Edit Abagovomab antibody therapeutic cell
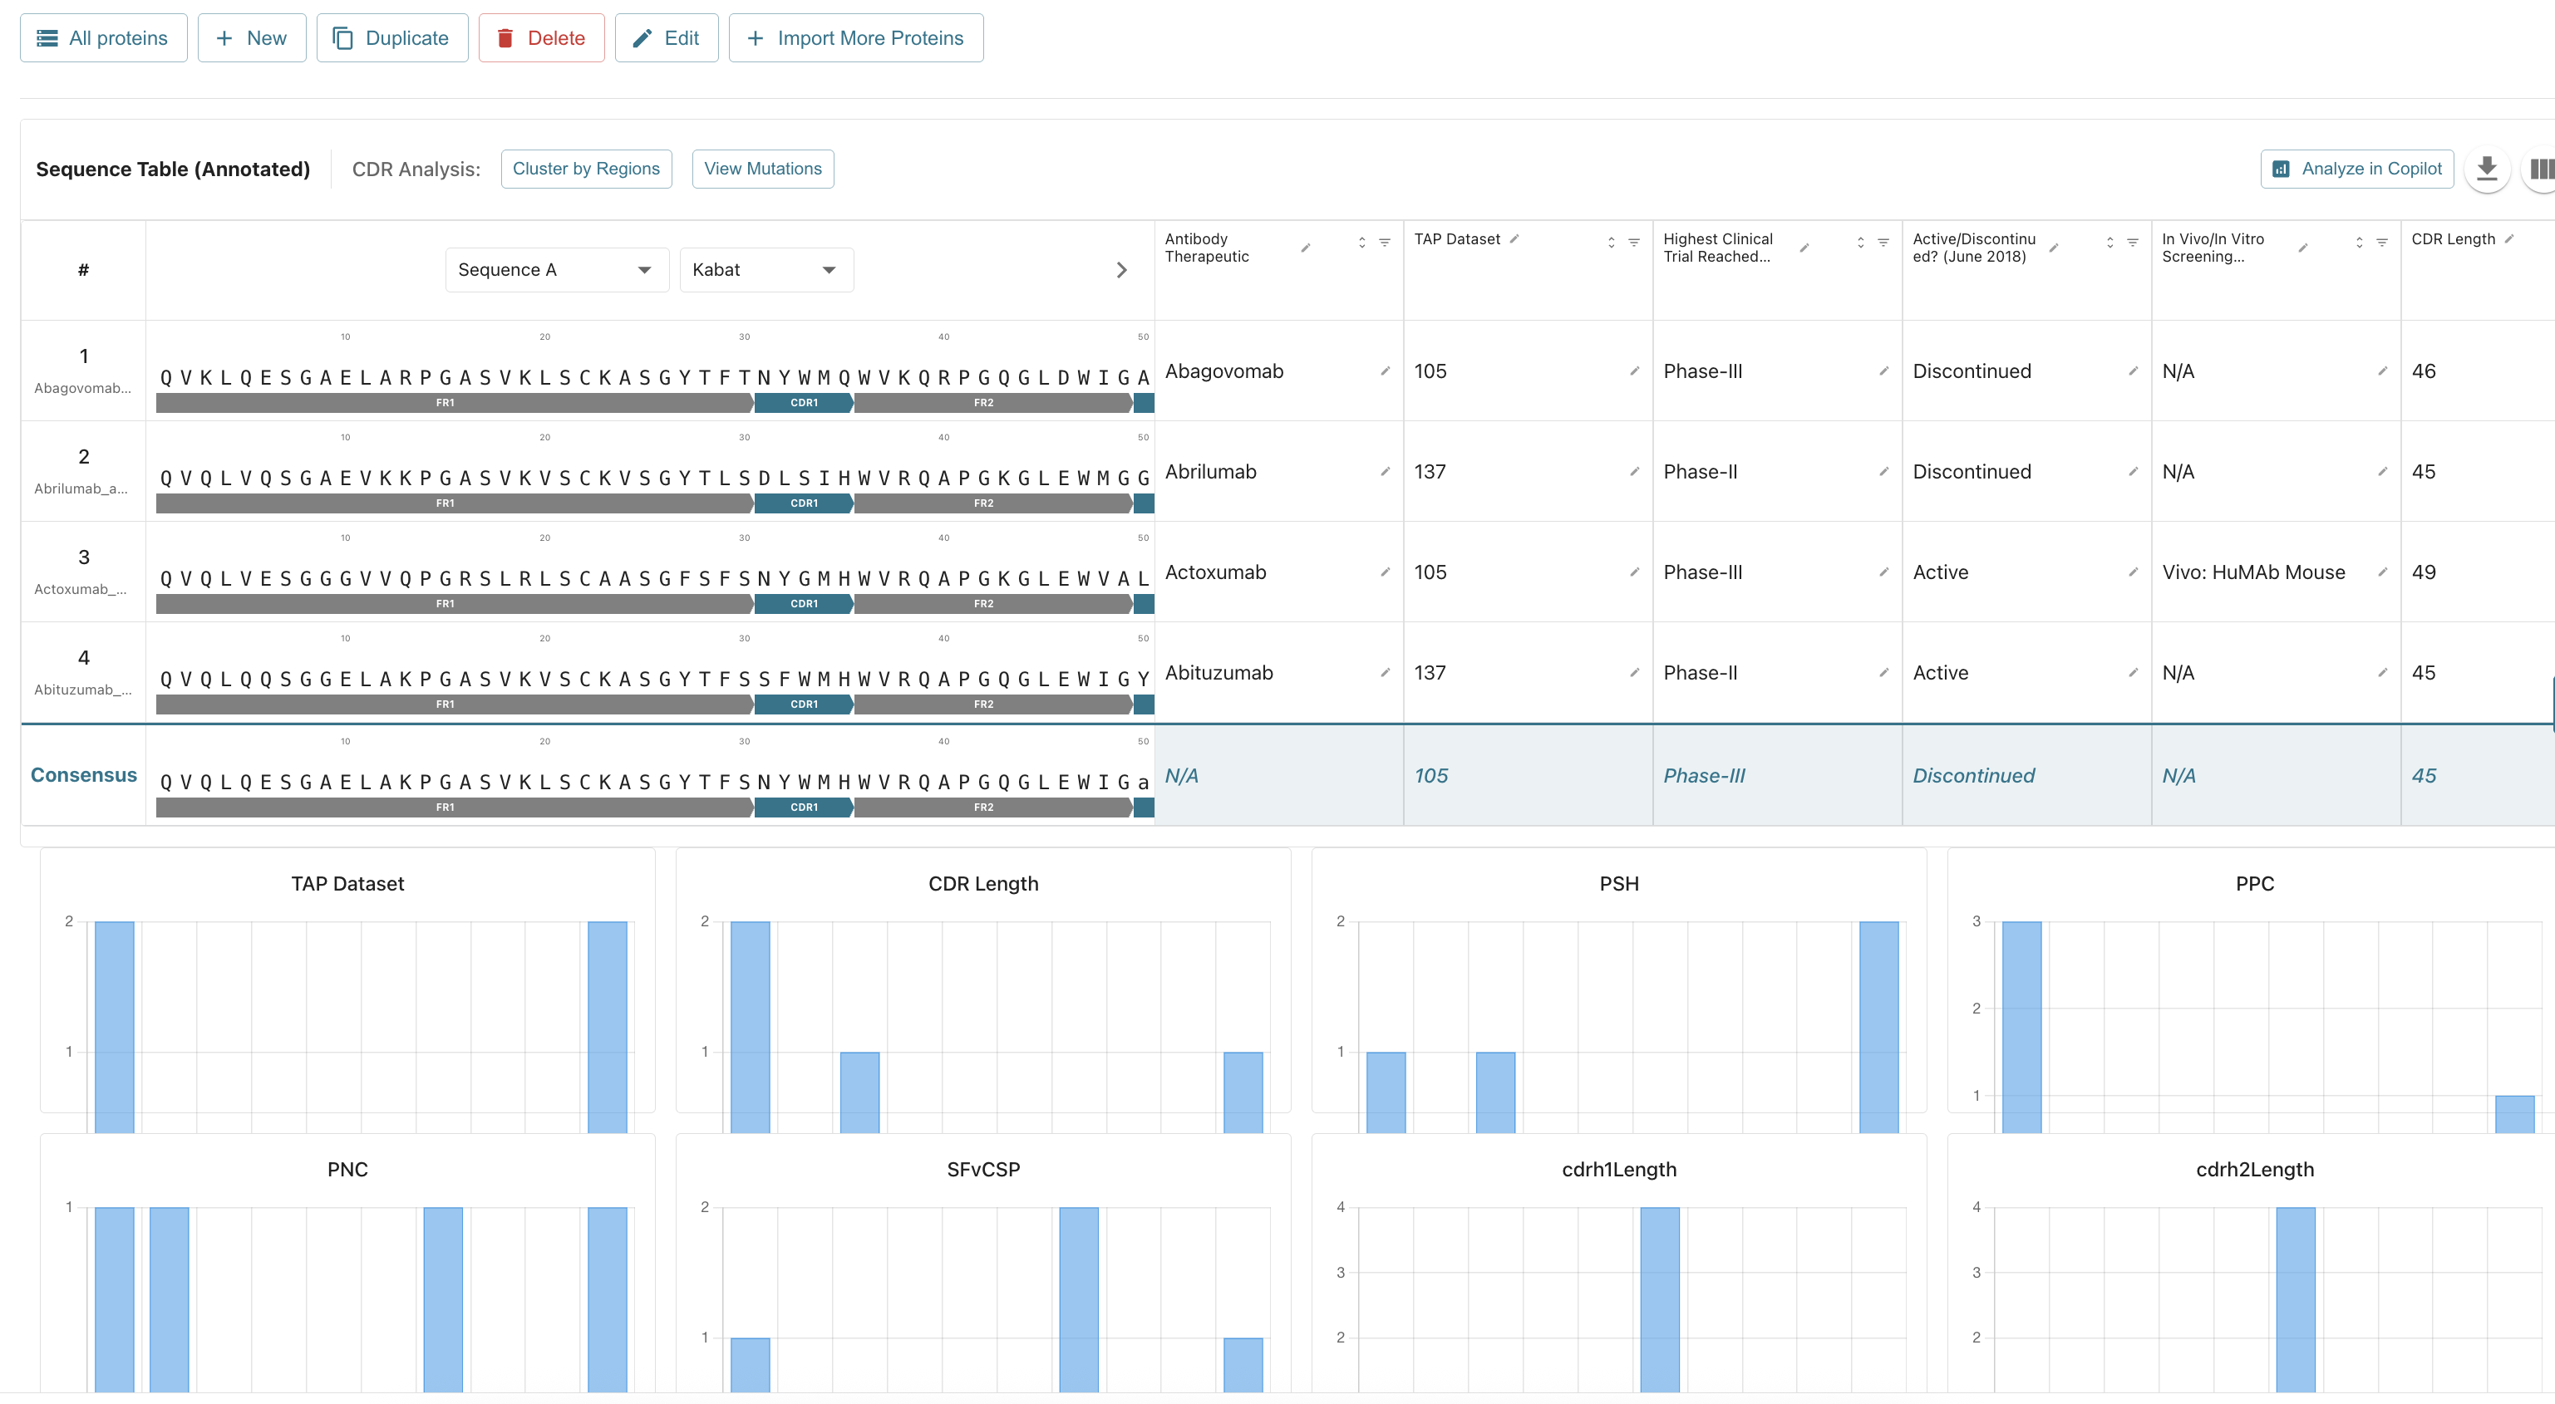 [1385, 371]
